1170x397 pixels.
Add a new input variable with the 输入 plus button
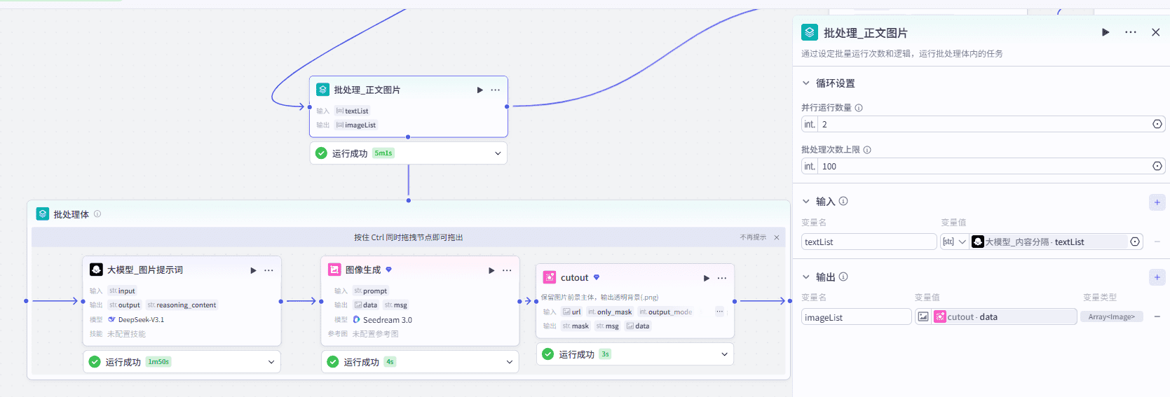[1157, 202]
